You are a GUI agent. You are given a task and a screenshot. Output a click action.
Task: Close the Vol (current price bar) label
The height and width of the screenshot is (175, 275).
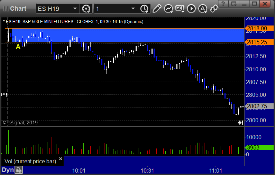[61, 158]
